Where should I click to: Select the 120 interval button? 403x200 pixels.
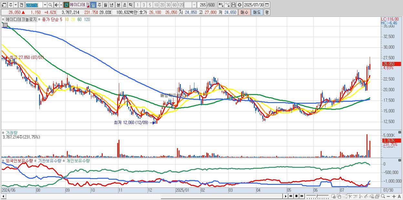(181, 5)
